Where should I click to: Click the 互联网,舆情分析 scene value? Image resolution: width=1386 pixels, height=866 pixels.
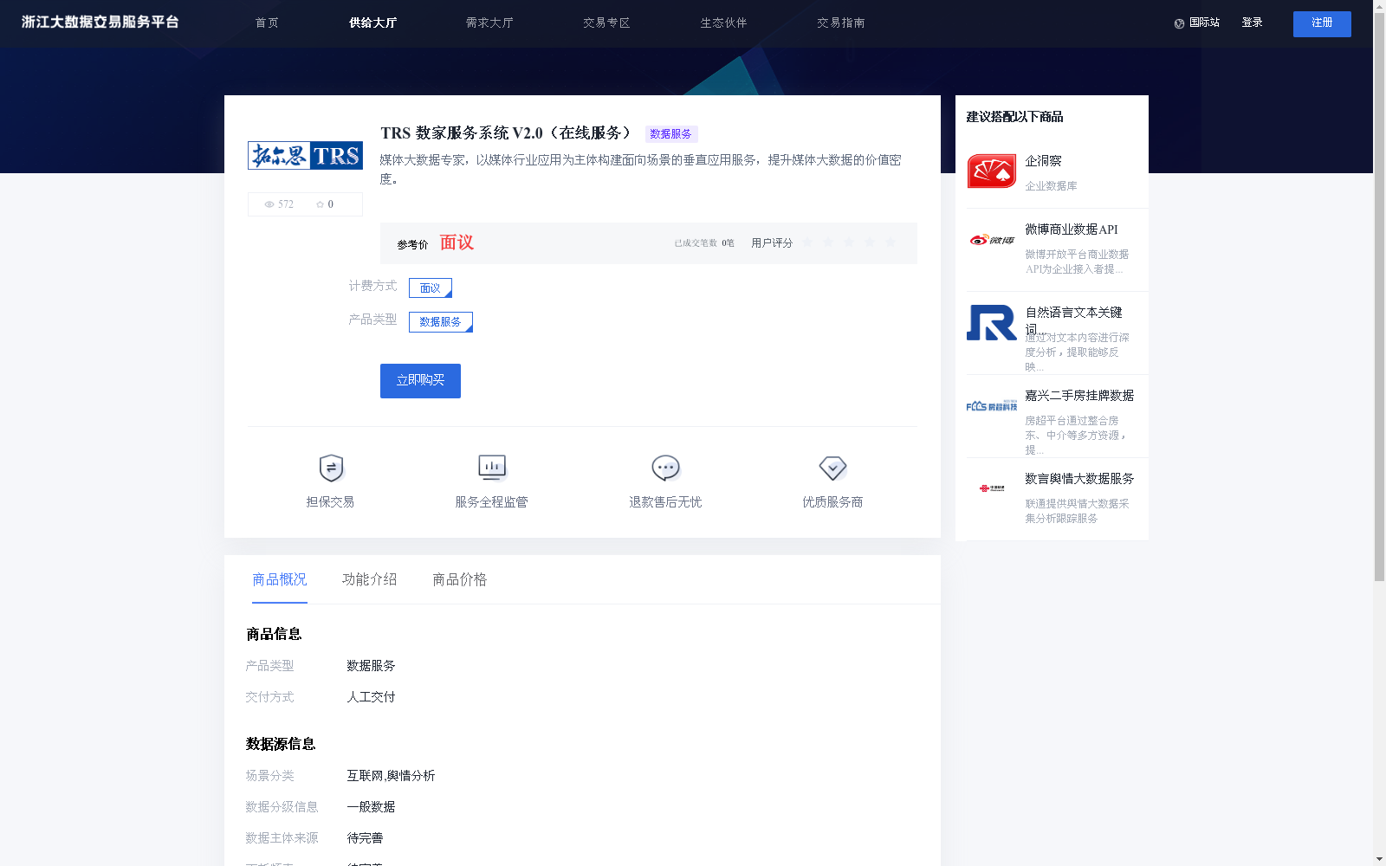[391, 776]
